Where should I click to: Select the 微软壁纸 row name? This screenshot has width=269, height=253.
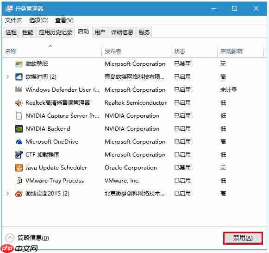click(37, 64)
